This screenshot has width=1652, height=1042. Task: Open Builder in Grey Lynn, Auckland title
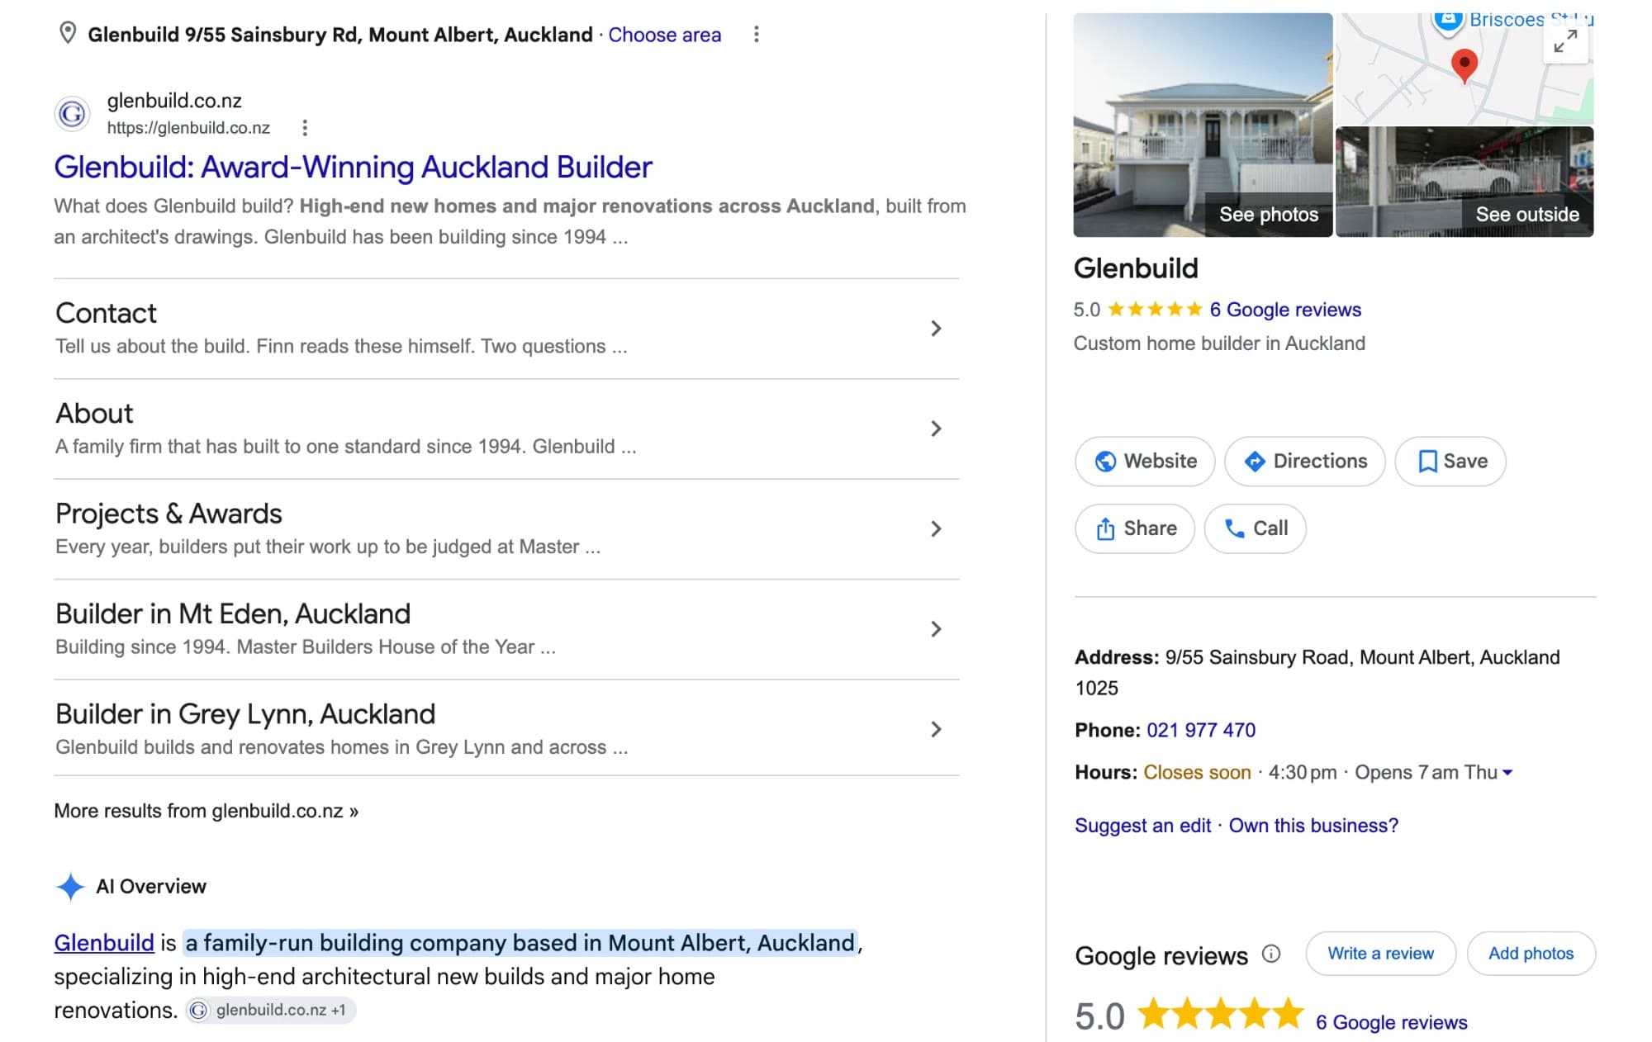coord(245,714)
